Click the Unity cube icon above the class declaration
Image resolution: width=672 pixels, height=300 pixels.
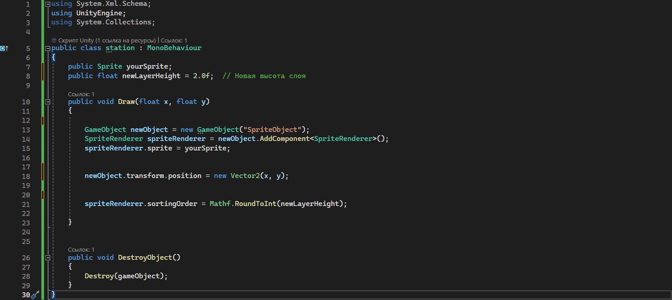click(53, 40)
